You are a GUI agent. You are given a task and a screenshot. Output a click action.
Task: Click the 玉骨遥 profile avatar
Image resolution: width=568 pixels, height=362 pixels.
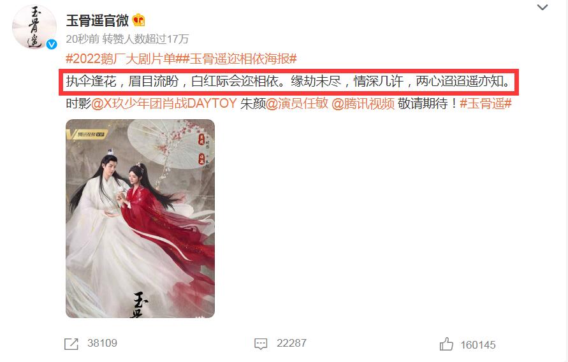34,27
